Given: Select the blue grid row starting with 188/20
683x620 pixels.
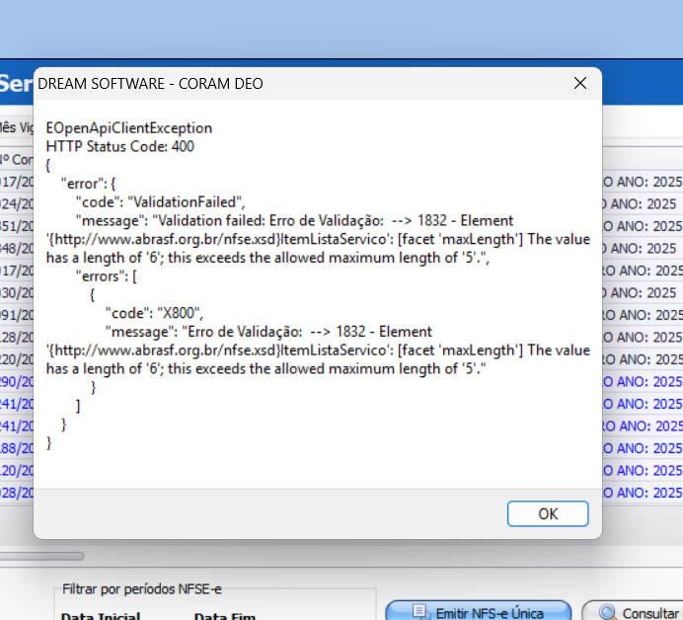Looking at the screenshot, I should [x=17, y=448].
